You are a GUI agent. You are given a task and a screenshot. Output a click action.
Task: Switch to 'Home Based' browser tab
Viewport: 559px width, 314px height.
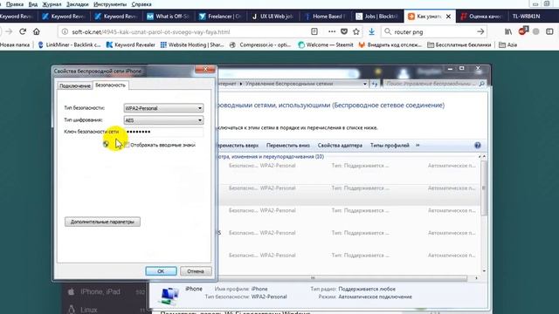click(x=326, y=17)
